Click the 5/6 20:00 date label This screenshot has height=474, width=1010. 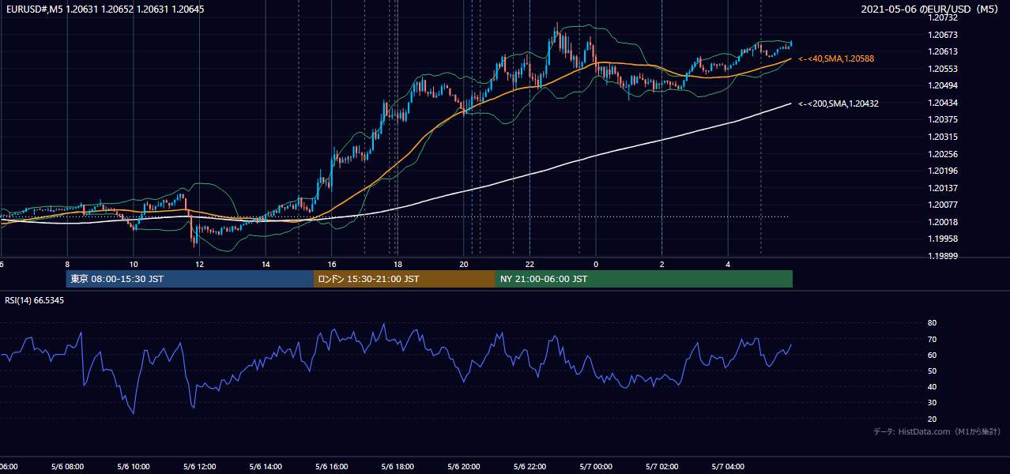pyautogui.click(x=464, y=467)
